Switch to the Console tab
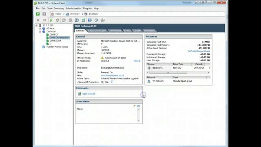Viewport: 261px width, 147px height. (x=137, y=31)
